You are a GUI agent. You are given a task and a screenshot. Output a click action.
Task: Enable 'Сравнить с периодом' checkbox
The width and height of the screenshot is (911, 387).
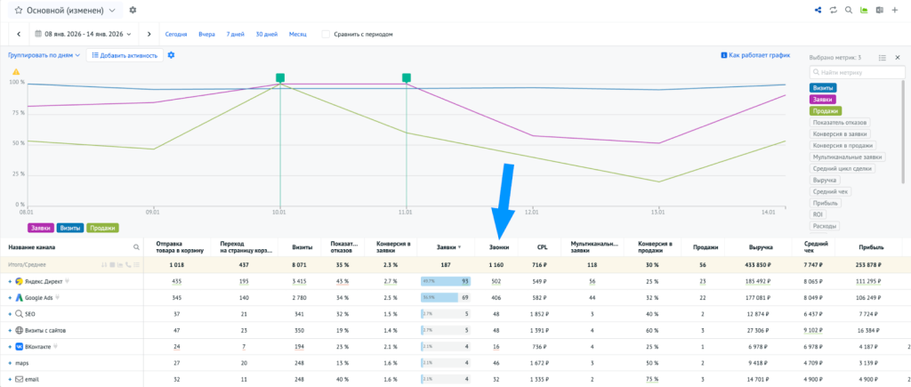(x=326, y=34)
